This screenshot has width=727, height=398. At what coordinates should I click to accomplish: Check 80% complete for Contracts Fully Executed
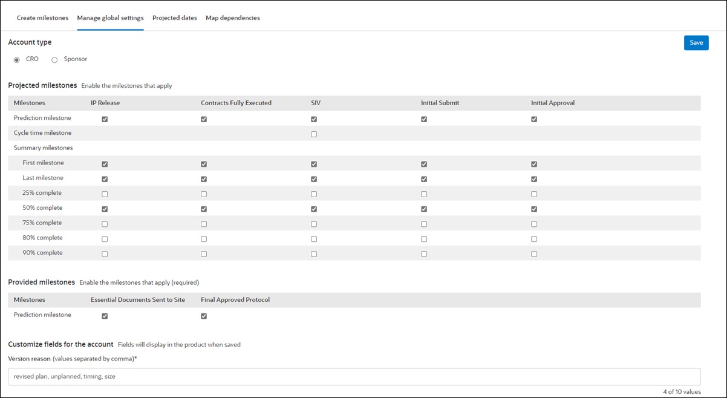point(203,238)
